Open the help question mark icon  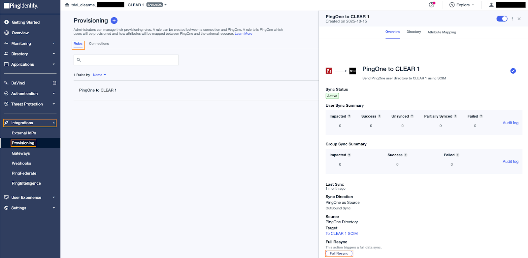432,5
